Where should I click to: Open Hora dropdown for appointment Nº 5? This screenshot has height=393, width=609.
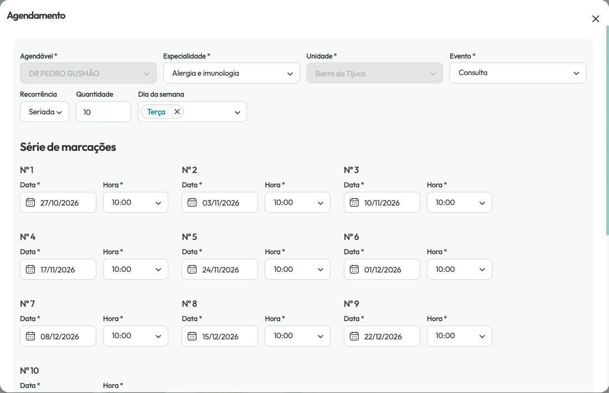coord(297,269)
